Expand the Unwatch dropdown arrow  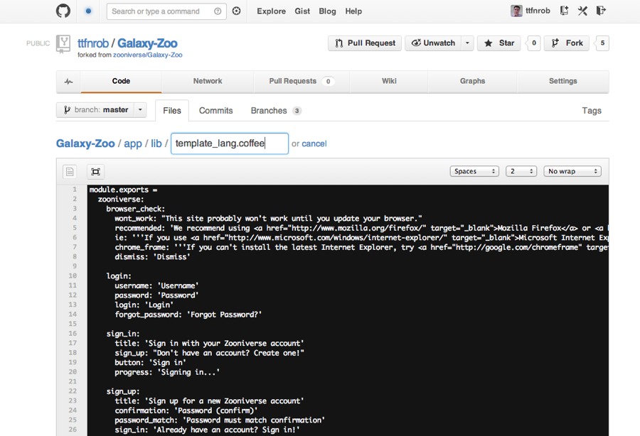click(x=467, y=43)
